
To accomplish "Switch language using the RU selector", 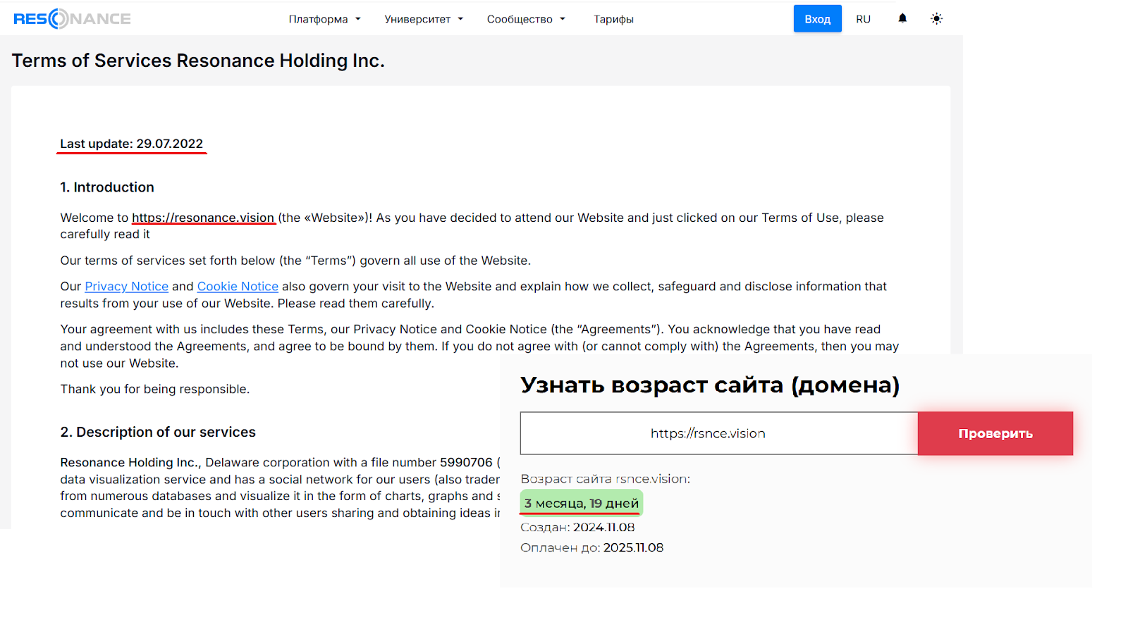I will pyautogui.click(x=863, y=20).
